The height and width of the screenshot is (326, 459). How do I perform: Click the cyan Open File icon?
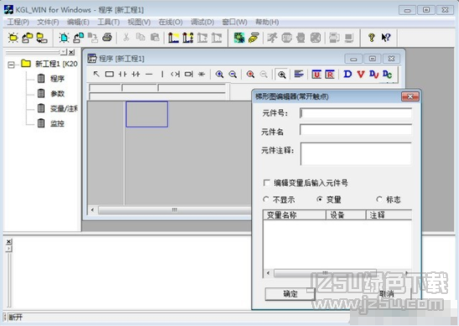point(78,38)
